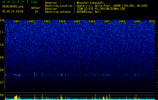Click the yellow amplitude cluster near 0451
Viewport: 158px width, 100px height.
click(16, 97)
